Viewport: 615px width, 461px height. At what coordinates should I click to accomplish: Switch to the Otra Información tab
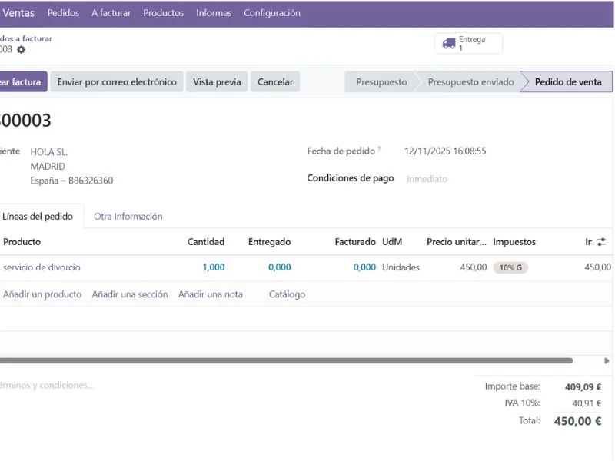pyautogui.click(x=128, y=216)
